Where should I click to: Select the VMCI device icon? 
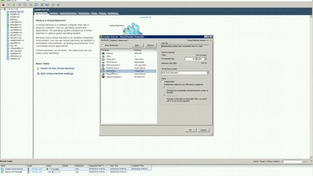103,62
